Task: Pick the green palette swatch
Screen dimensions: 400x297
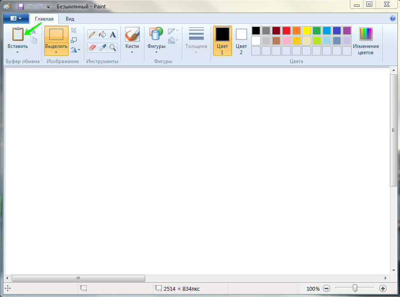Action: [316, 31]
